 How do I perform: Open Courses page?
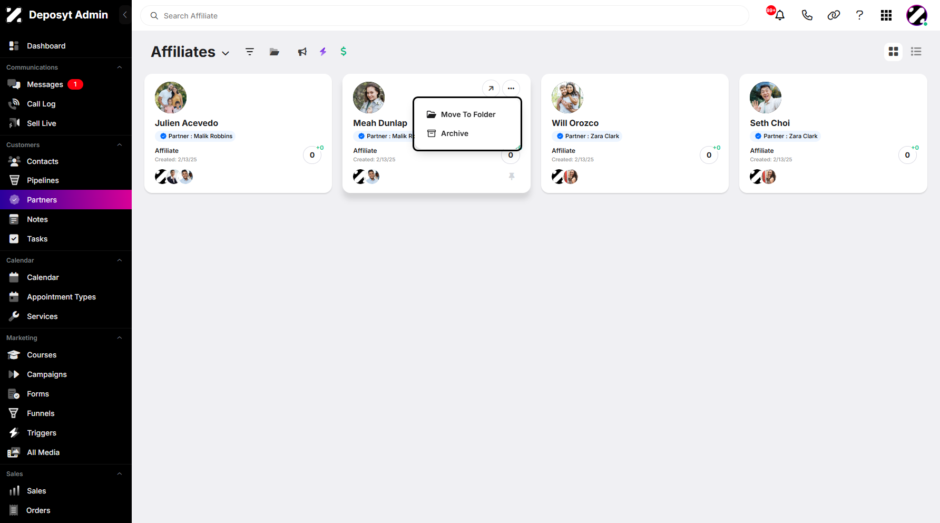point(66,355)
